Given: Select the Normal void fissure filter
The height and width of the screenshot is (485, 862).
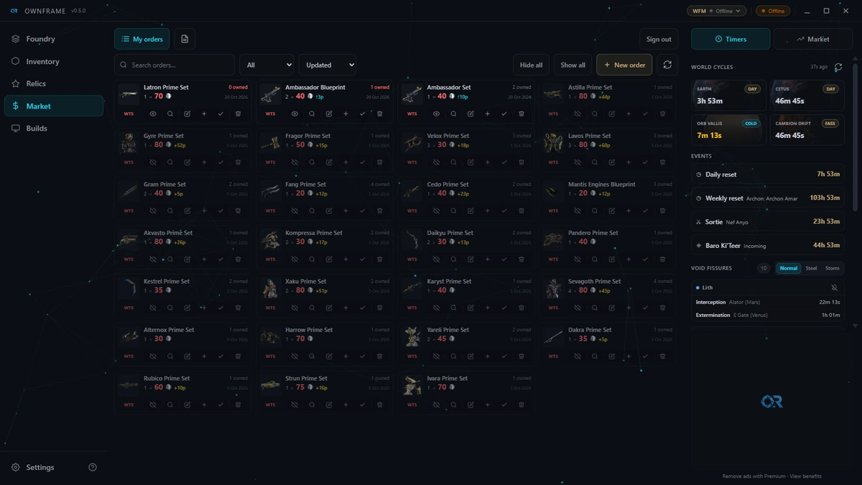Looking at the screenshot, I should coord(789,268).
